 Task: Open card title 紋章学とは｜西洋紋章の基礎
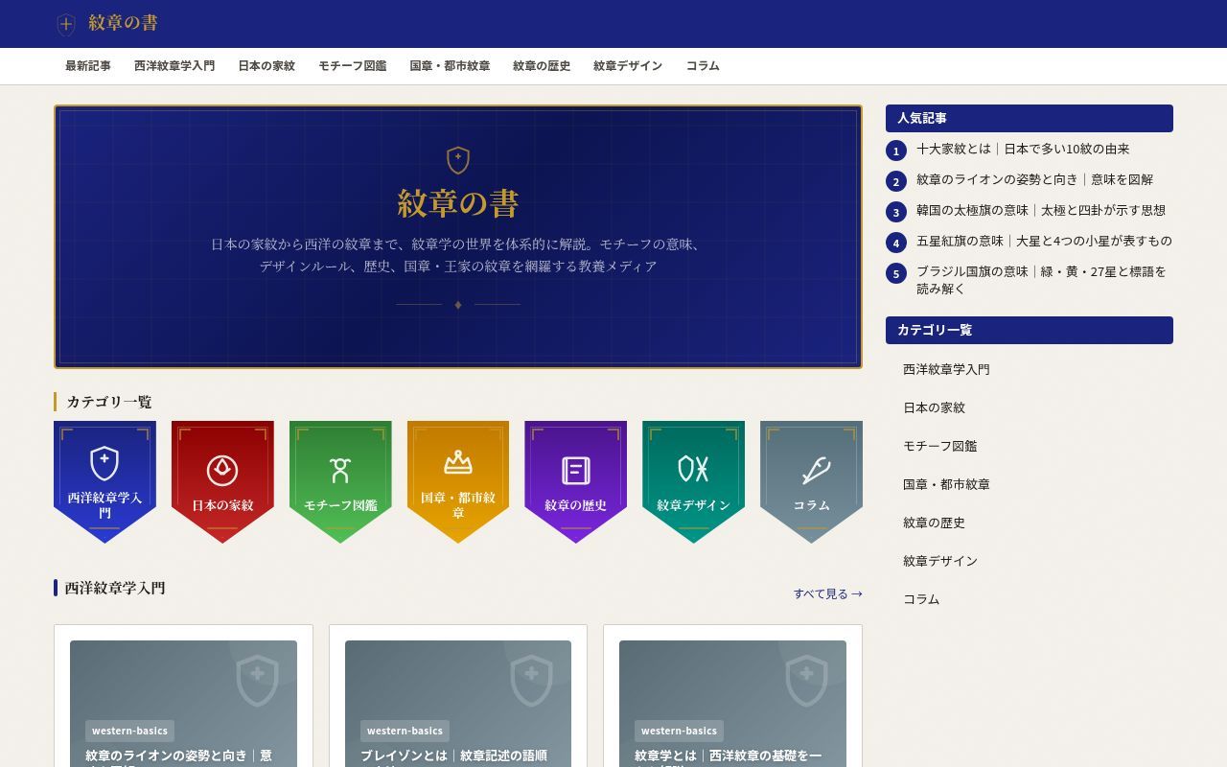tap(728, 757)
